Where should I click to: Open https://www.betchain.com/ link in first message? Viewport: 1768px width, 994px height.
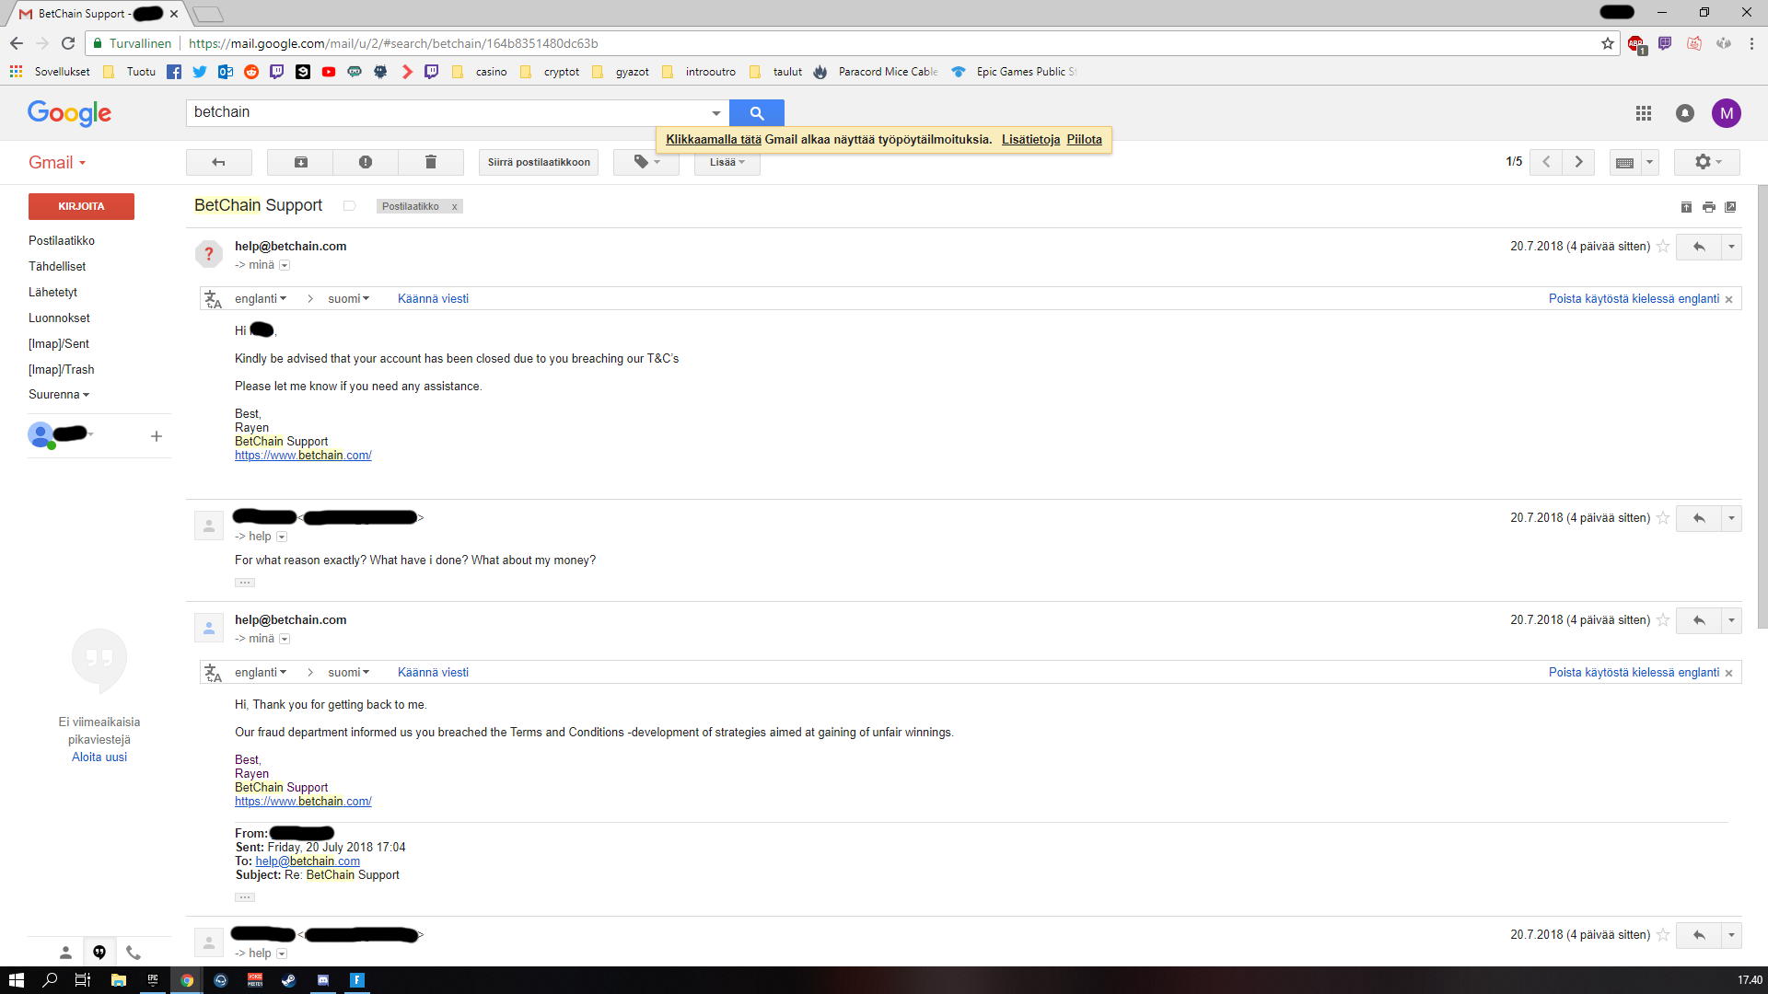pyautogui.click(x=303, y=456)
